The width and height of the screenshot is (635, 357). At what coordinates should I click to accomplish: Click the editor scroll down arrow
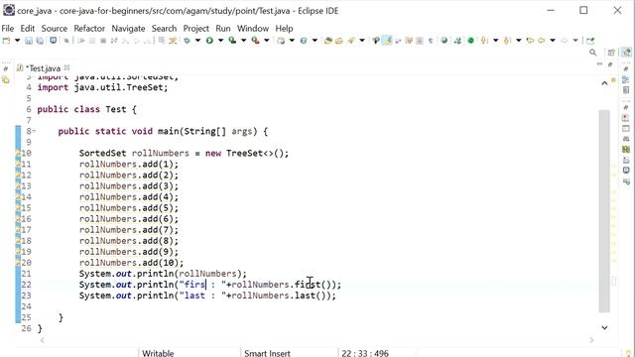coord(604,327)
